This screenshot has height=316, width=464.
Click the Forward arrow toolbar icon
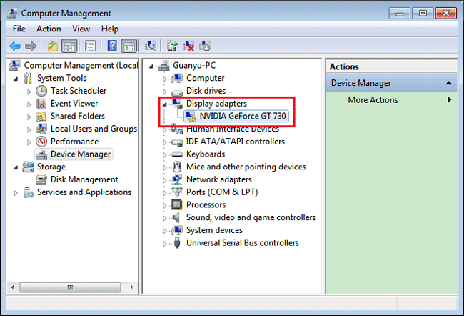pyautogui.click(x=31, y=46)
